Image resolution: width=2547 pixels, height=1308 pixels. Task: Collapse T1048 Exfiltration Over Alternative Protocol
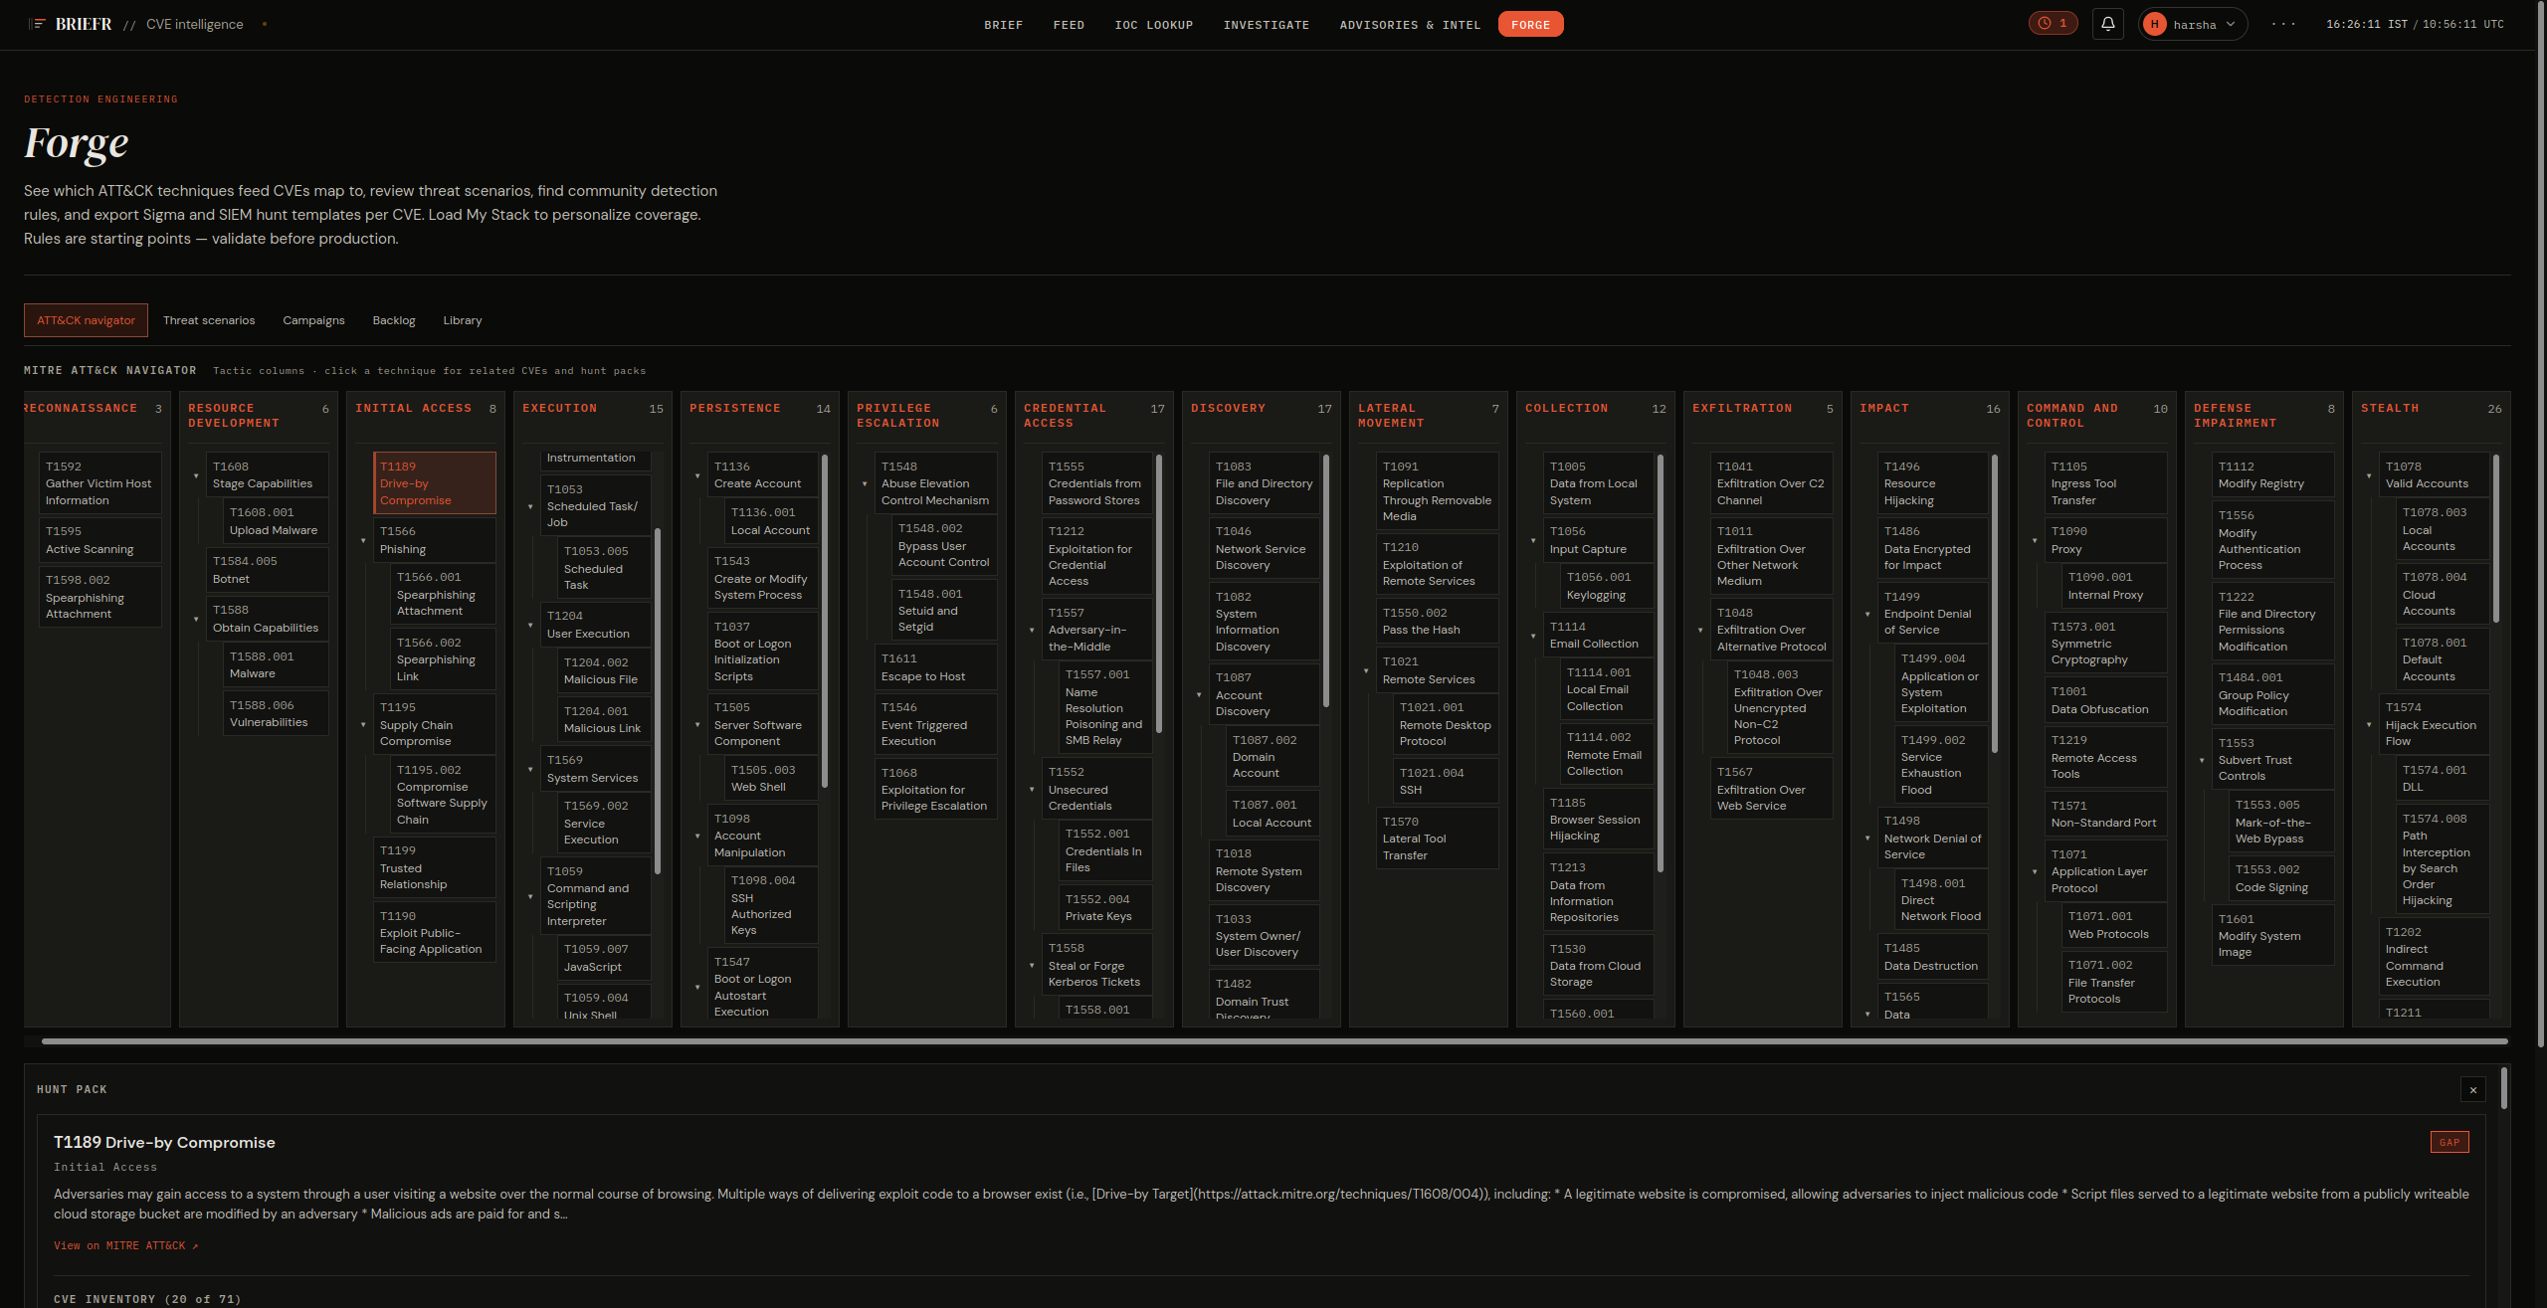(1700, 631)
